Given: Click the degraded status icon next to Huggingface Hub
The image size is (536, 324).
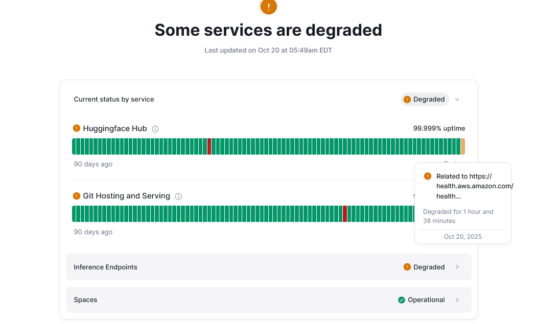Looking at the screenshot, I should pyautogui.click(x=77, y=128).
